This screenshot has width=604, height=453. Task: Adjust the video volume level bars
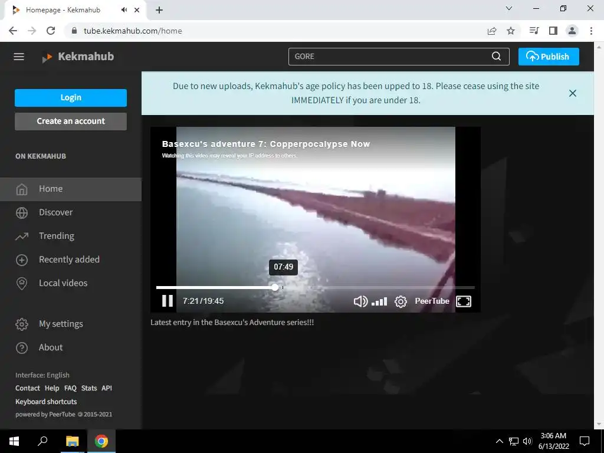coord(379,301)
